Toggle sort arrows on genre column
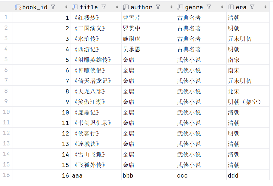 222,7
